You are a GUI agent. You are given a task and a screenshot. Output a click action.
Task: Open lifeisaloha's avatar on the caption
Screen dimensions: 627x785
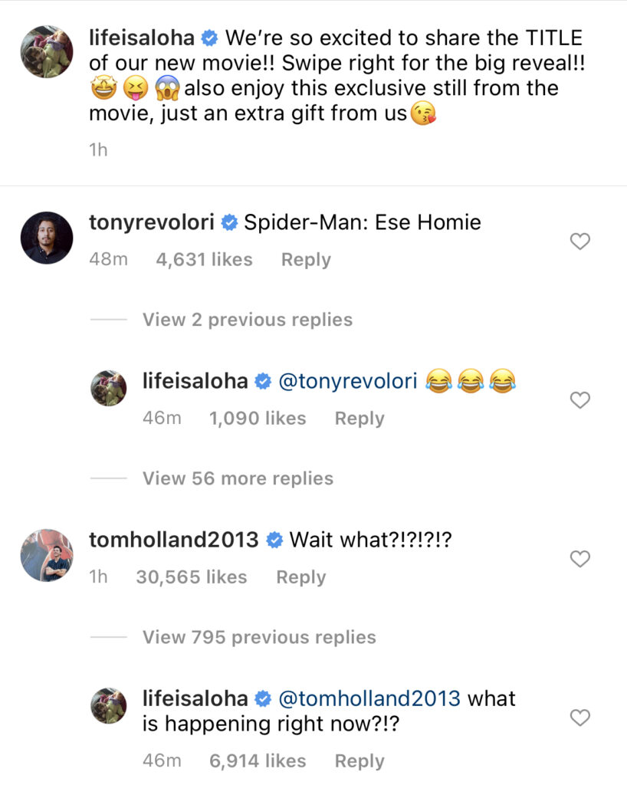47,51
